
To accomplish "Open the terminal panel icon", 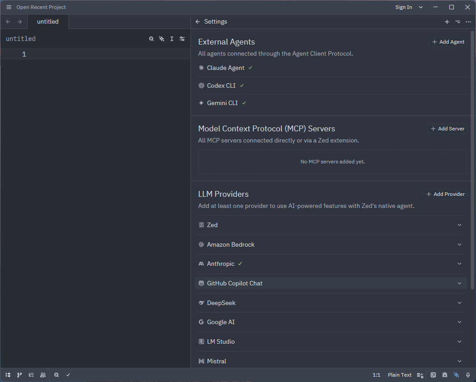I will tap(433, 375).
